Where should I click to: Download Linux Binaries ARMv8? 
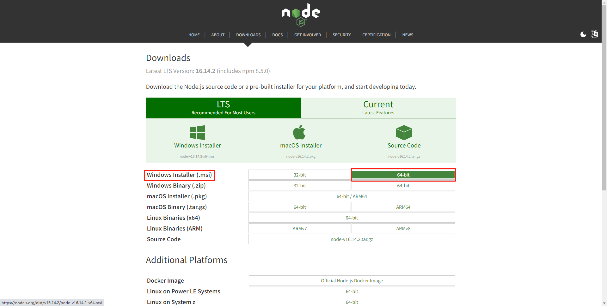tap(403, 229)
